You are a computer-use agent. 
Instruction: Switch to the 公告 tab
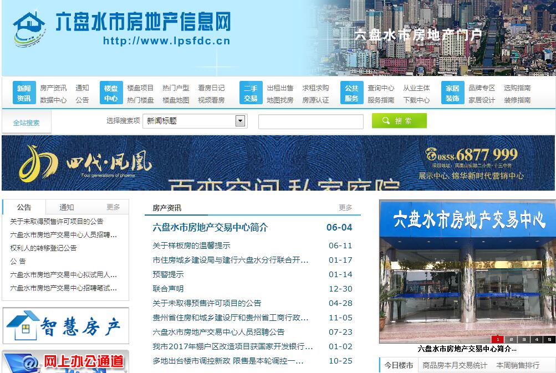point(24,207)
